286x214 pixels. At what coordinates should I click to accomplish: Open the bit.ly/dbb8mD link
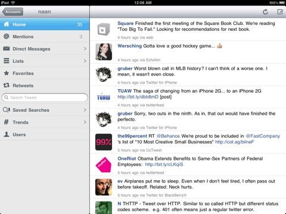pos(138,97)
